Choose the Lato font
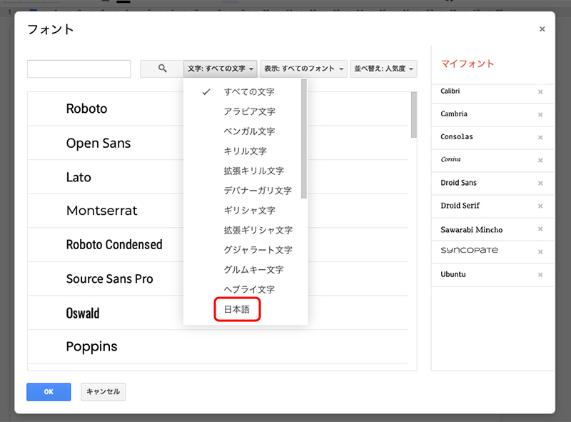The width and height of the screenshot is (571, 422). pos(218,177)
